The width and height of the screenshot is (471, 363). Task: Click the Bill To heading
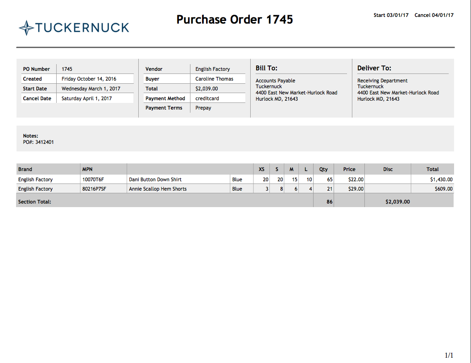pyautogui.click(x=266, y=68)
